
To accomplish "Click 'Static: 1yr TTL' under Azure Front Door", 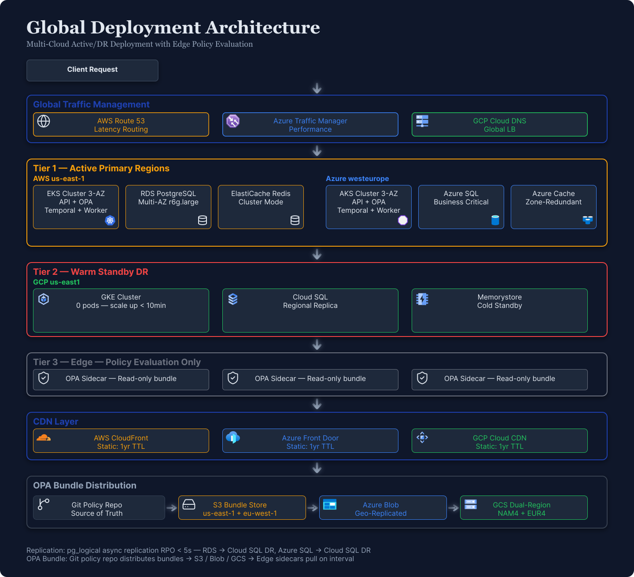I will (310, 446).
